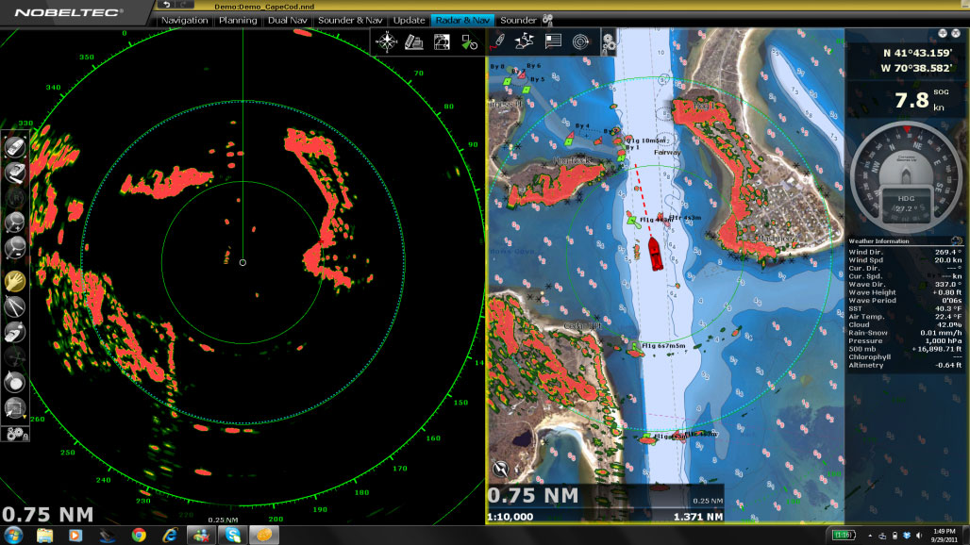The width and height of the screenshot is (970, 545).
Task: Click the radar zoom out magnifier
Action: (15, 247)
